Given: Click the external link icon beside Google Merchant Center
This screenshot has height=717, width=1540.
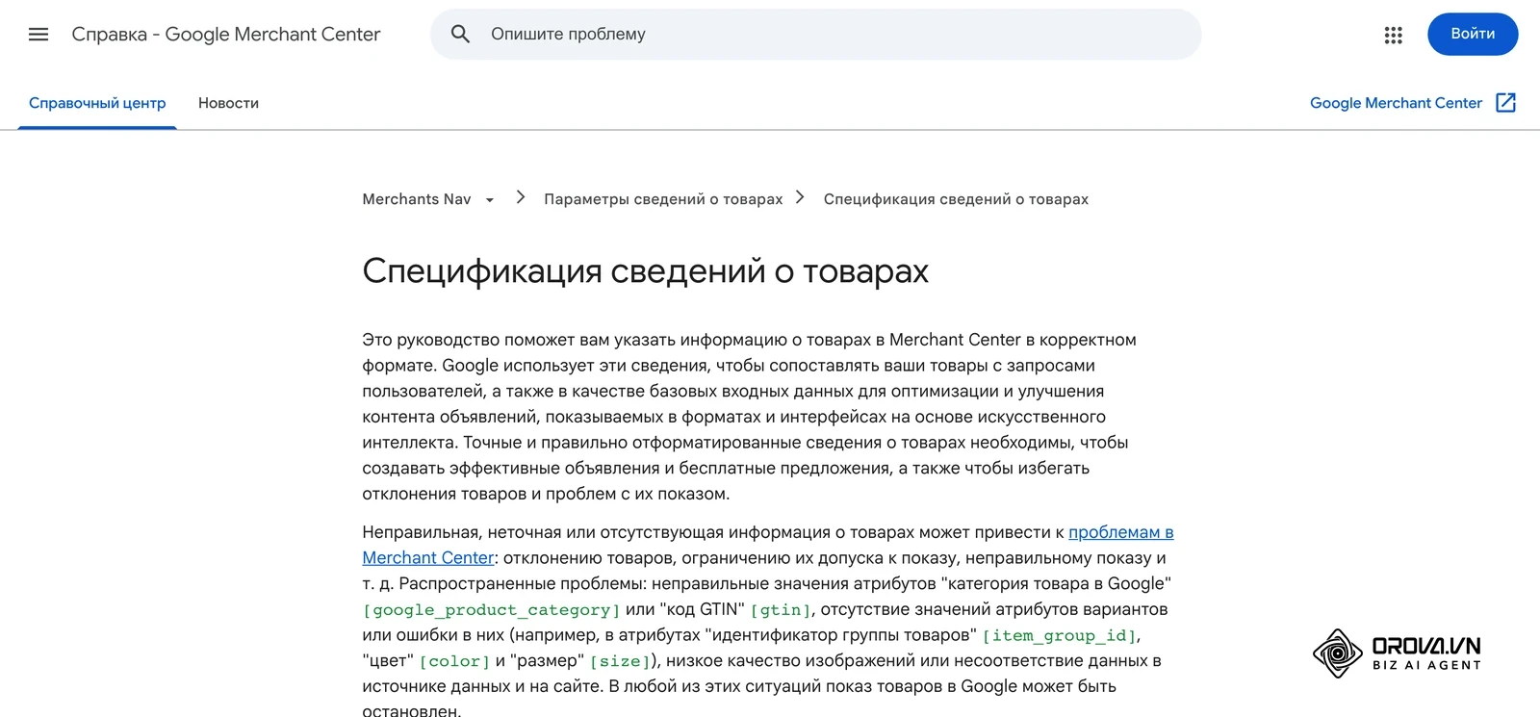Looking at the screenshot, I should click(1506, 103).
